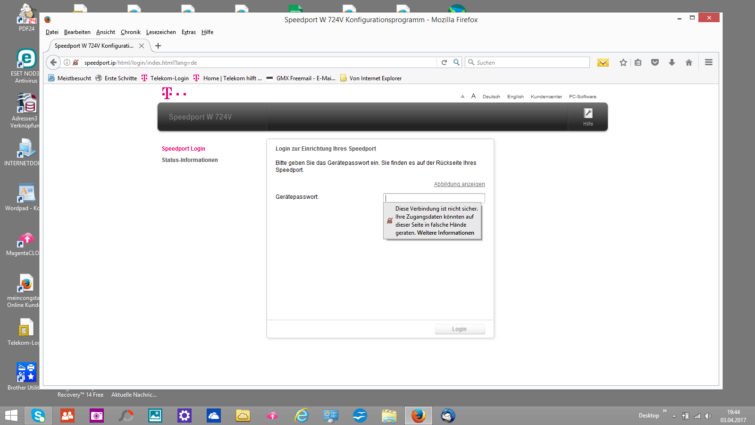This screenshot has width=755, height=425.
Task: Increase font size with the large A
Action: 473,96
